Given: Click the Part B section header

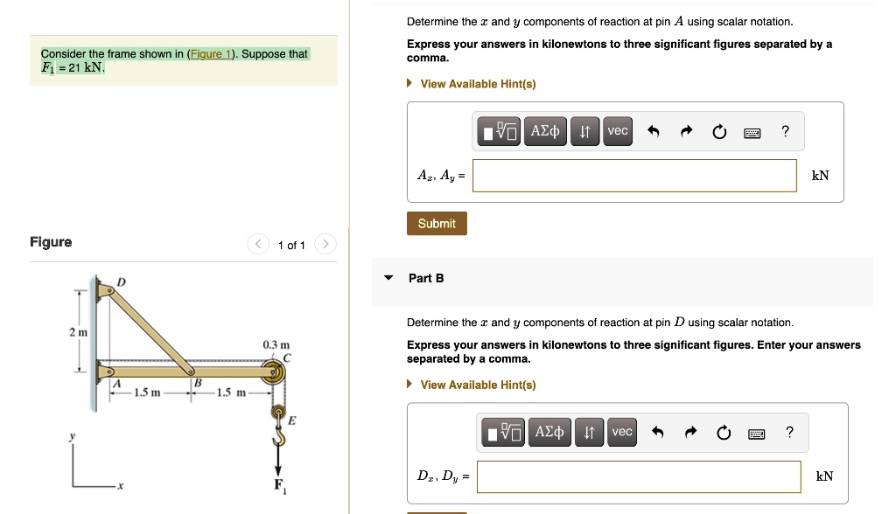Looking at the screenshot, I should (x=425, y=278).
